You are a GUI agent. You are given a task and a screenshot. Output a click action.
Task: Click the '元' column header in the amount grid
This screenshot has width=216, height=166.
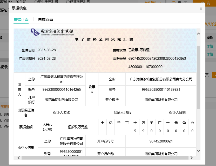(x=176, y=123)
